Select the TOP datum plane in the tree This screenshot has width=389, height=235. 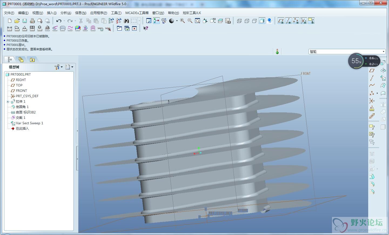pos(19,85)
